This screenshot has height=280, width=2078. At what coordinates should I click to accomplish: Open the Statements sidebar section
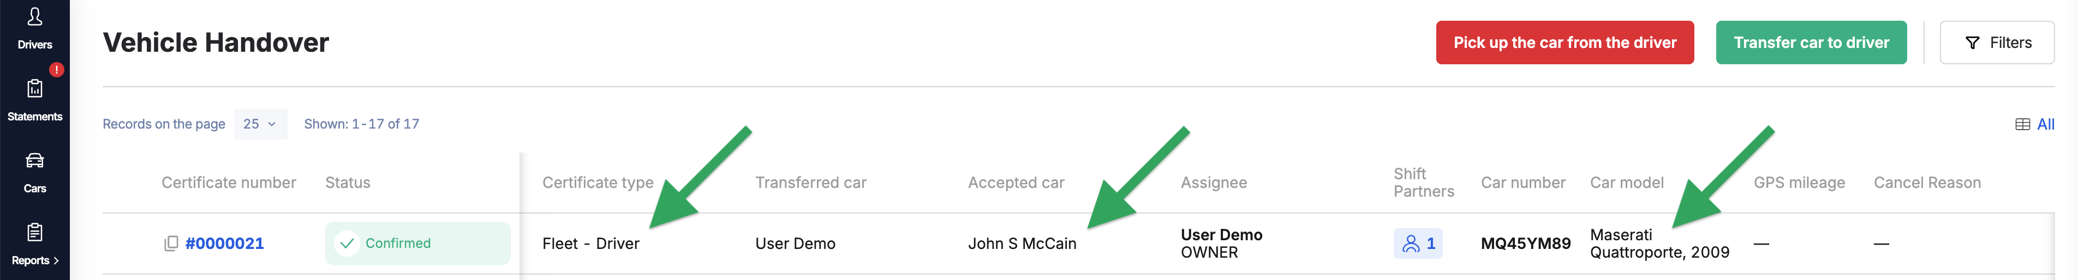click(35, 101)
